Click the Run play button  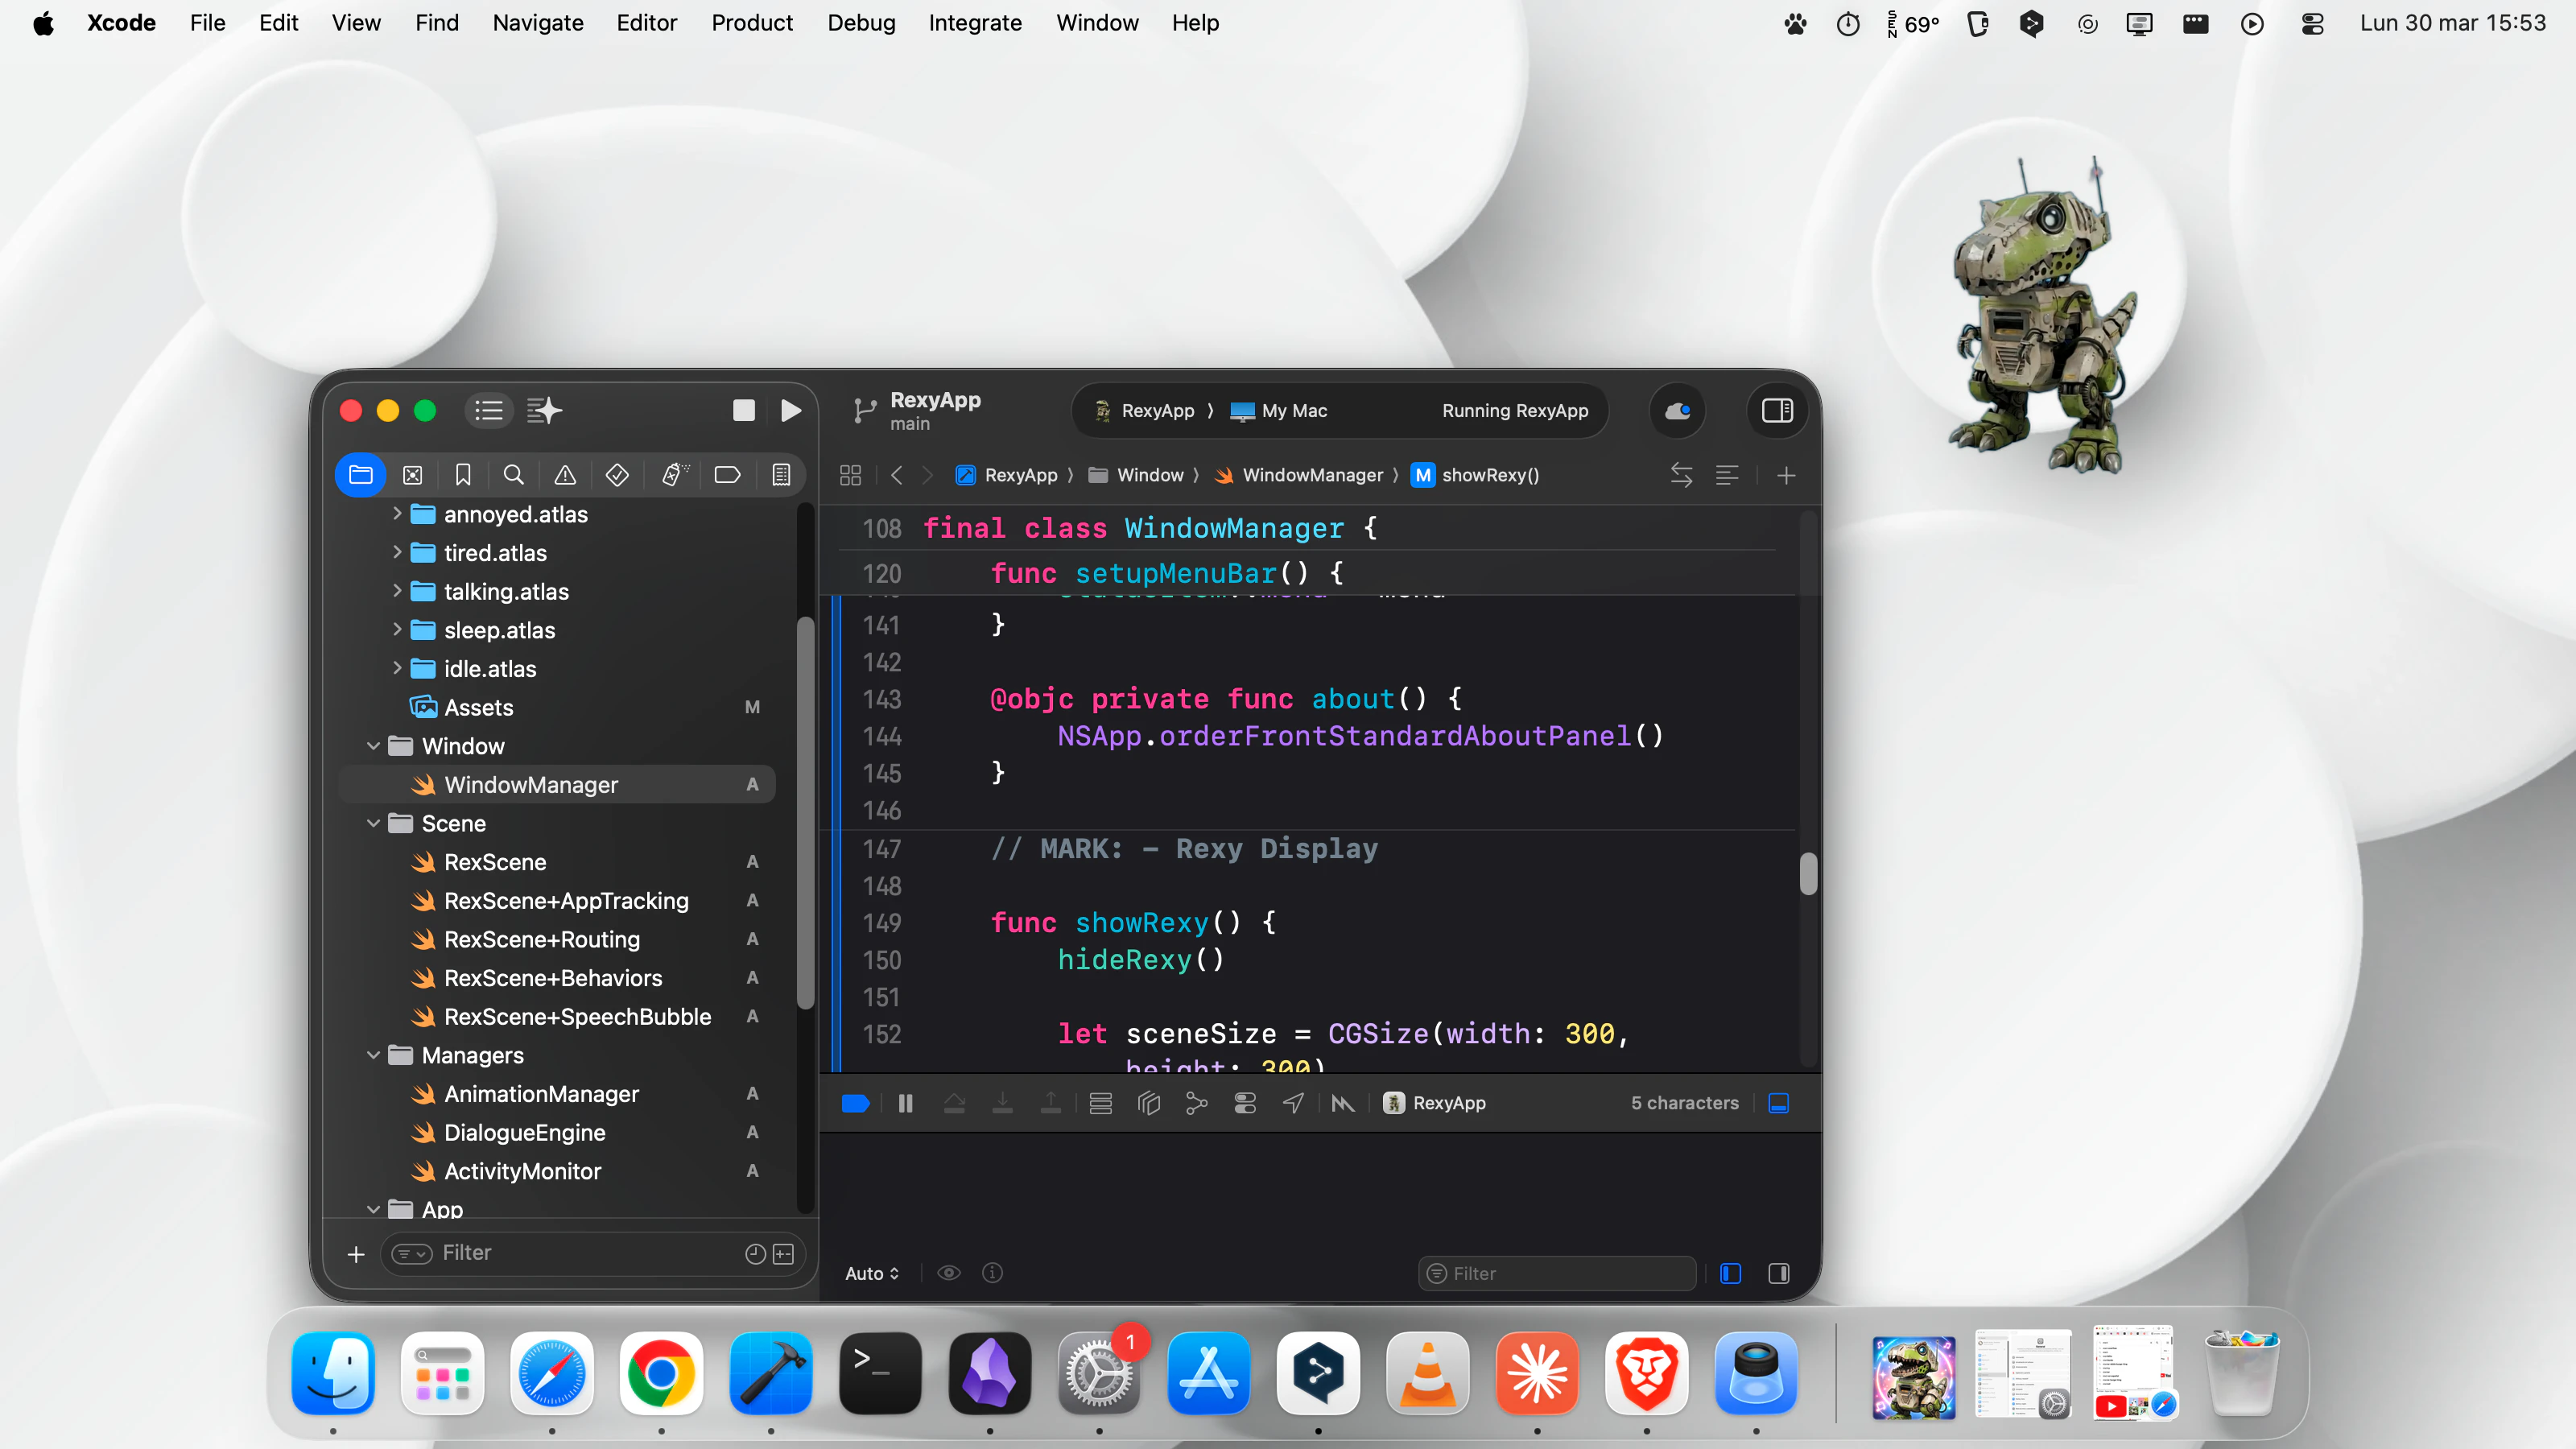(x=790, y=410)
